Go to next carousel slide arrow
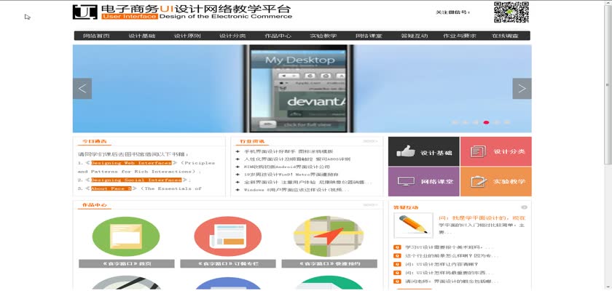Viewport: 612px width, 291px height. click(x=522, y=89)
